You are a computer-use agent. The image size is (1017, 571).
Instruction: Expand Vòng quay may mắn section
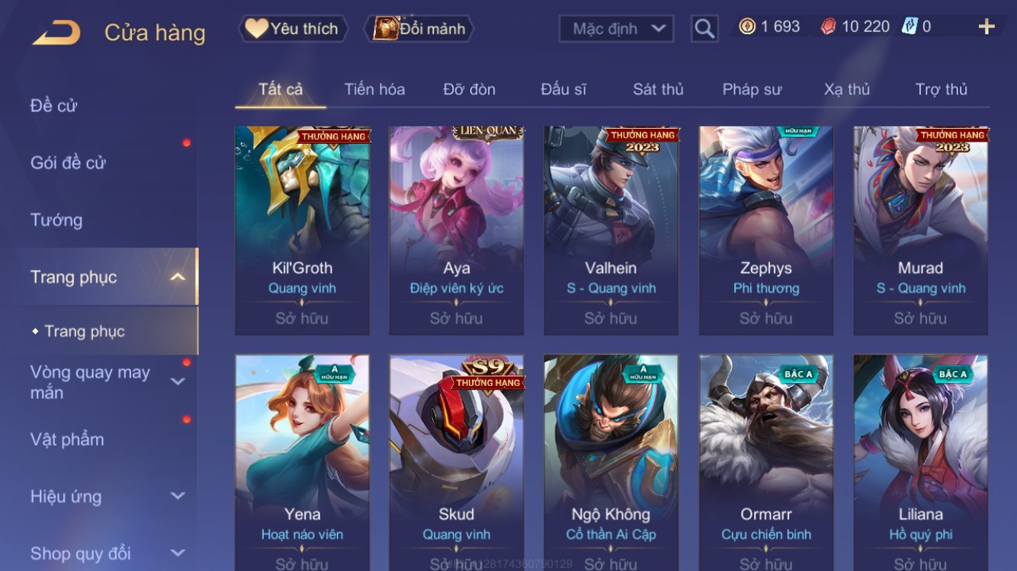coord(178,381)
